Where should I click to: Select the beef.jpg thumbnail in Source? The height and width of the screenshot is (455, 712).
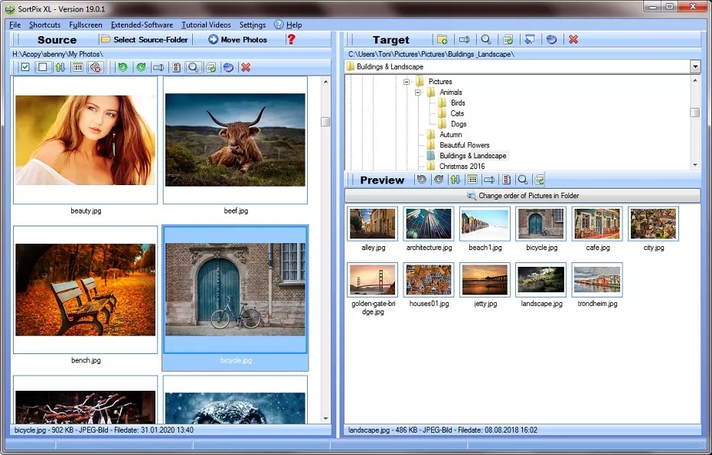point(235,140)
